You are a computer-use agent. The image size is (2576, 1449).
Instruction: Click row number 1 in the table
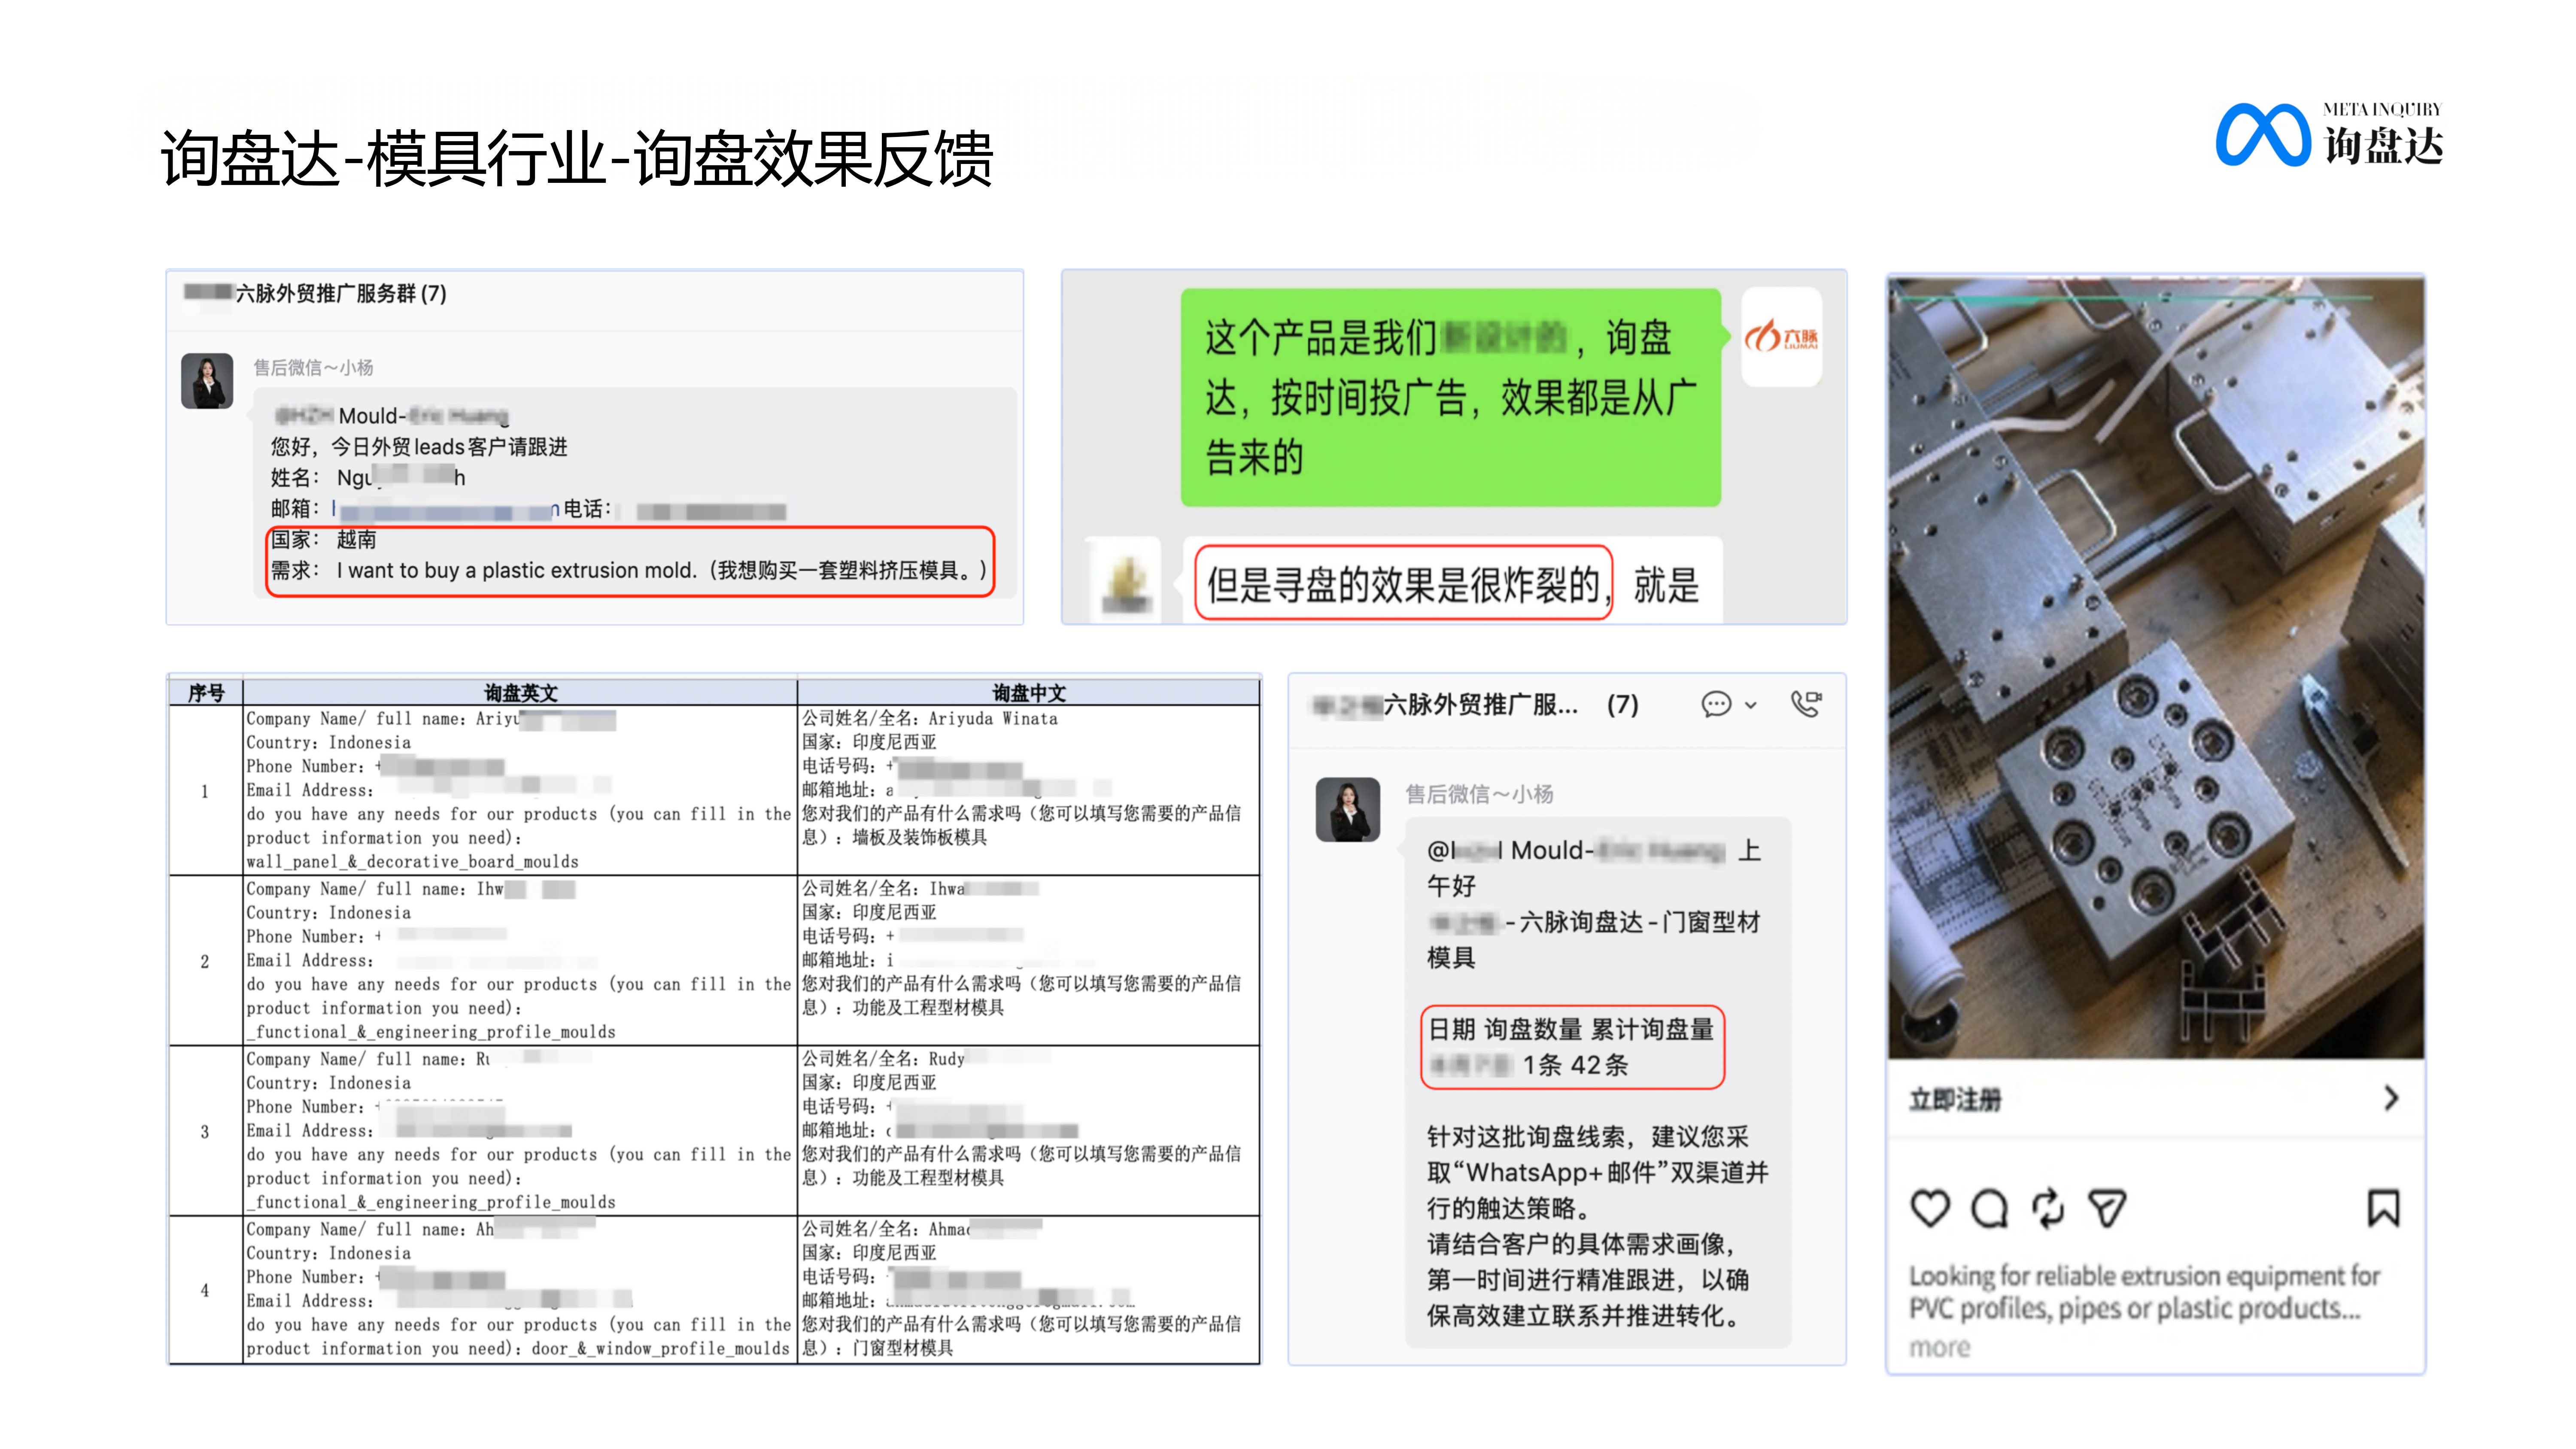point(205,791)
